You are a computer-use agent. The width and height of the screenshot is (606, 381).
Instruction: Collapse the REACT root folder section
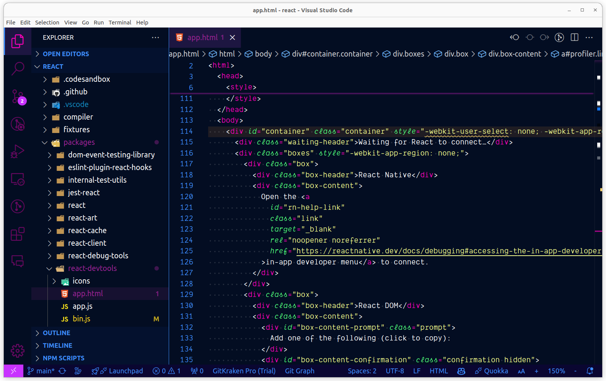click(x=100, y=66)
